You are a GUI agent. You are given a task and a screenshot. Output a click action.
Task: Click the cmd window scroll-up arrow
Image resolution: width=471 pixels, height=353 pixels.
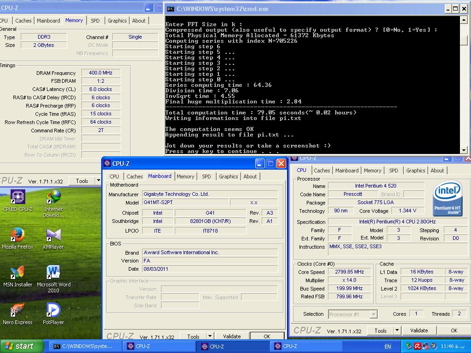464,20
